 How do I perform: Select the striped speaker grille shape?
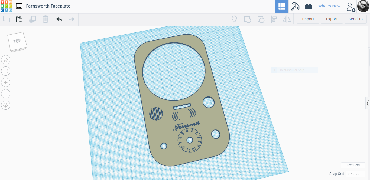click(x=156, y=114)
